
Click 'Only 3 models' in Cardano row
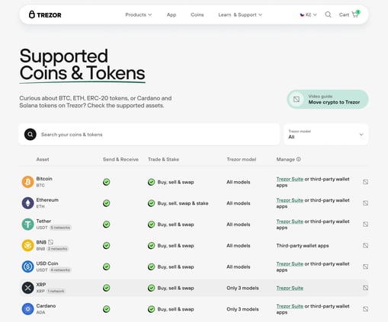click(242, 309)
